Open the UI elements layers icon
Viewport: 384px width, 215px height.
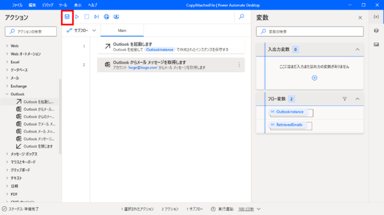376,31
